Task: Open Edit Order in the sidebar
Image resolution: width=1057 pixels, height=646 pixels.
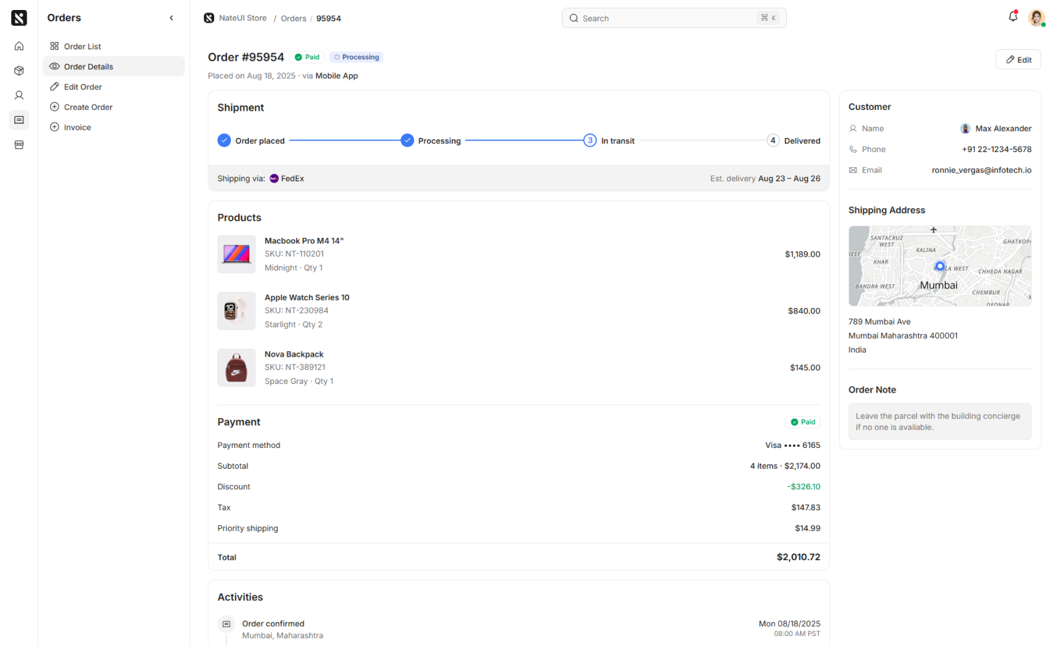Action: pos(113,87)
